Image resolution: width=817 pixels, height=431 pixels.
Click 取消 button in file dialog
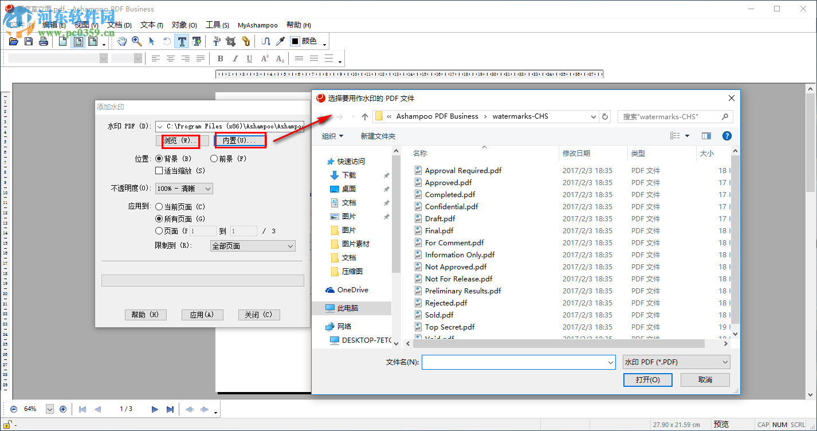[x=705, y=379]
